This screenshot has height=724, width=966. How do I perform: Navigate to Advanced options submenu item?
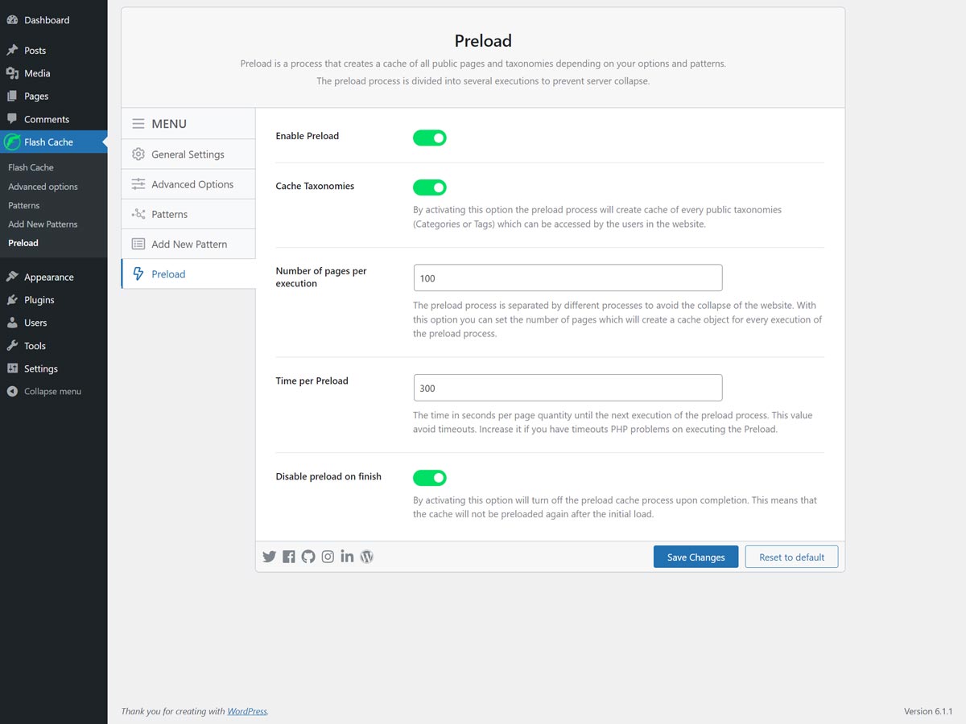tap(43, 186)
